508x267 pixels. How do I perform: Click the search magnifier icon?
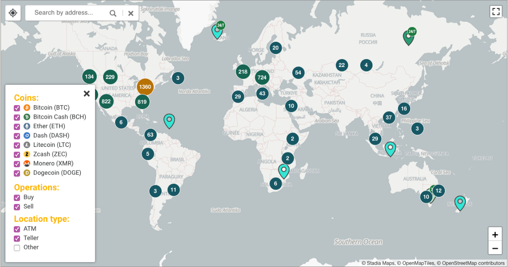pos(113,13)
